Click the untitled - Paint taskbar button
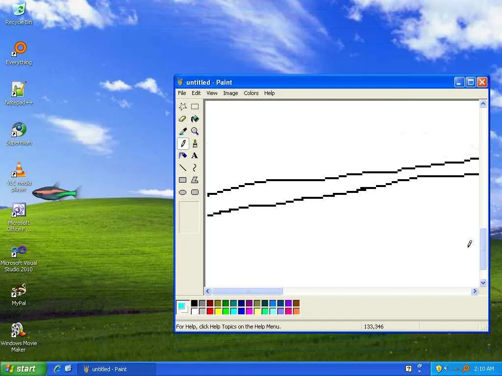This screenshot has height=376, width=502. pyautogui.click(x=117, y=369)
